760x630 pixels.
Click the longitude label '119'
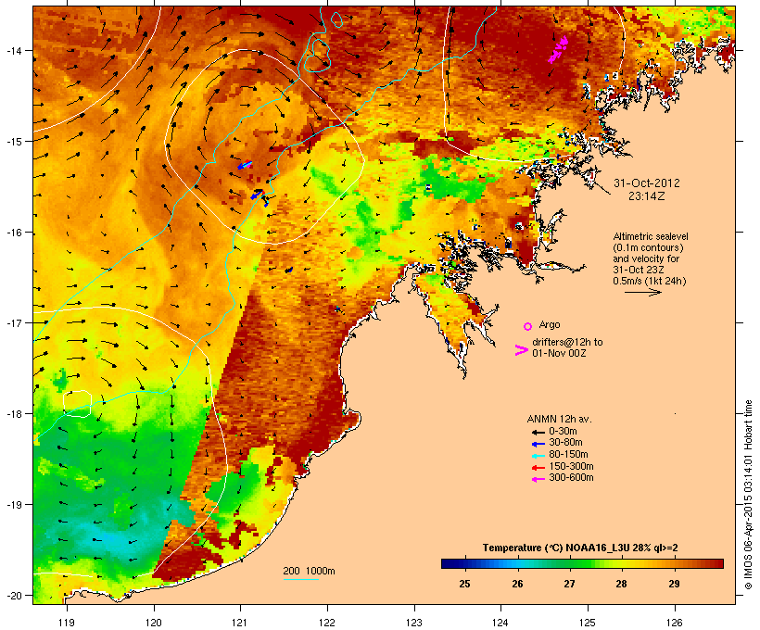coord(67,623)
